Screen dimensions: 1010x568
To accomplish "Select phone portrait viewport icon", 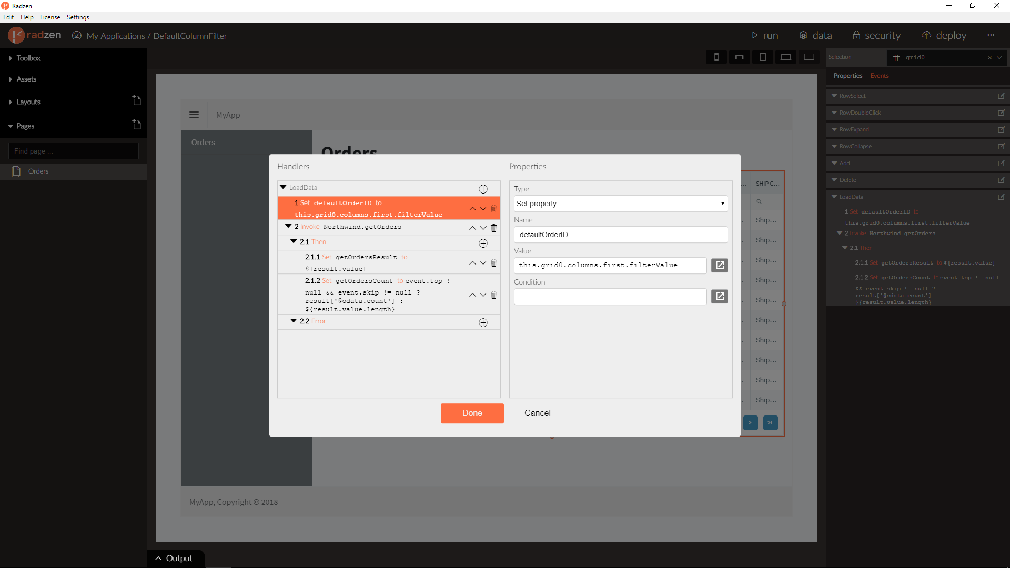I will click(x=716, y=57).
